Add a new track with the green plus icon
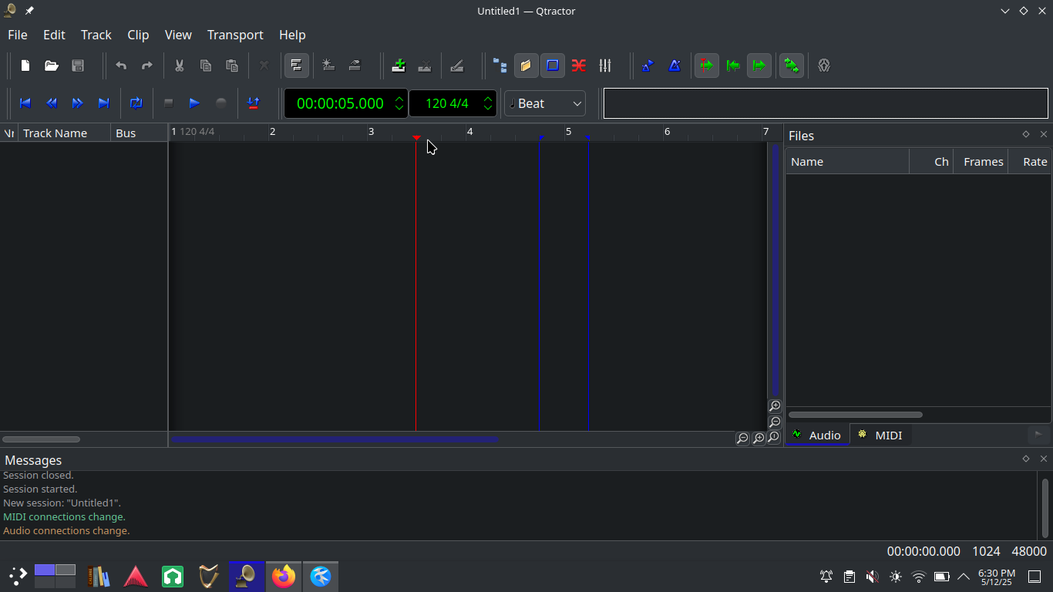This screenshot has height=592, width=1053. 399,66
